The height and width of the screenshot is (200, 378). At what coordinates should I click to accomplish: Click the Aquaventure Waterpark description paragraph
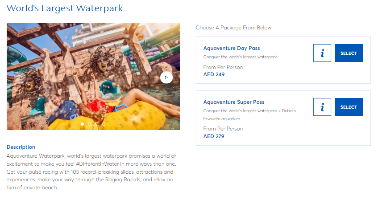[91, 172]
